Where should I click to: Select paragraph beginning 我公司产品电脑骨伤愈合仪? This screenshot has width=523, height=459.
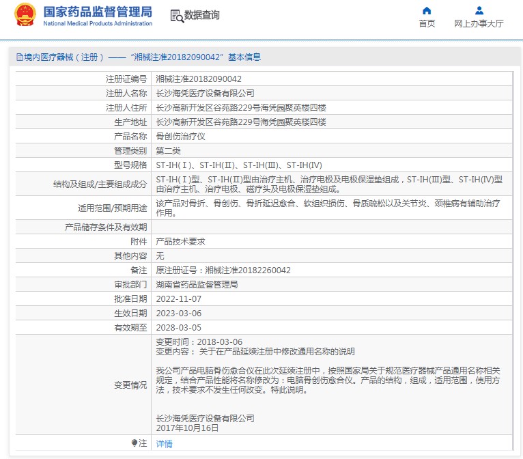328,380
